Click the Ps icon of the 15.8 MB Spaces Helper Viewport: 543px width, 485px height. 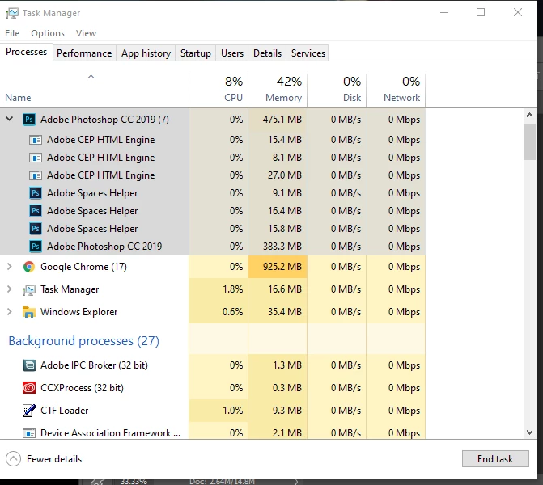[36, 229]
